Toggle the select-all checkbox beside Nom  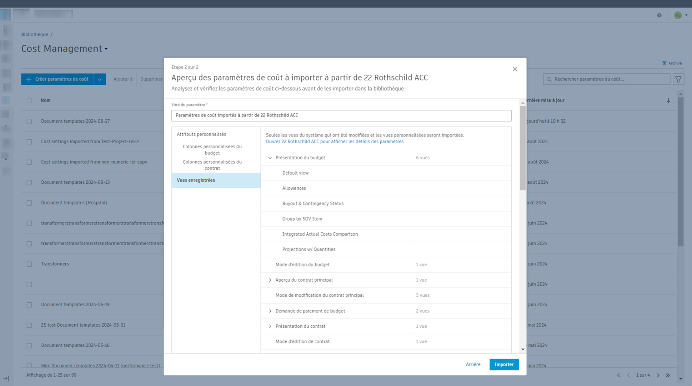pyautogui.click(x=29, y=101)
